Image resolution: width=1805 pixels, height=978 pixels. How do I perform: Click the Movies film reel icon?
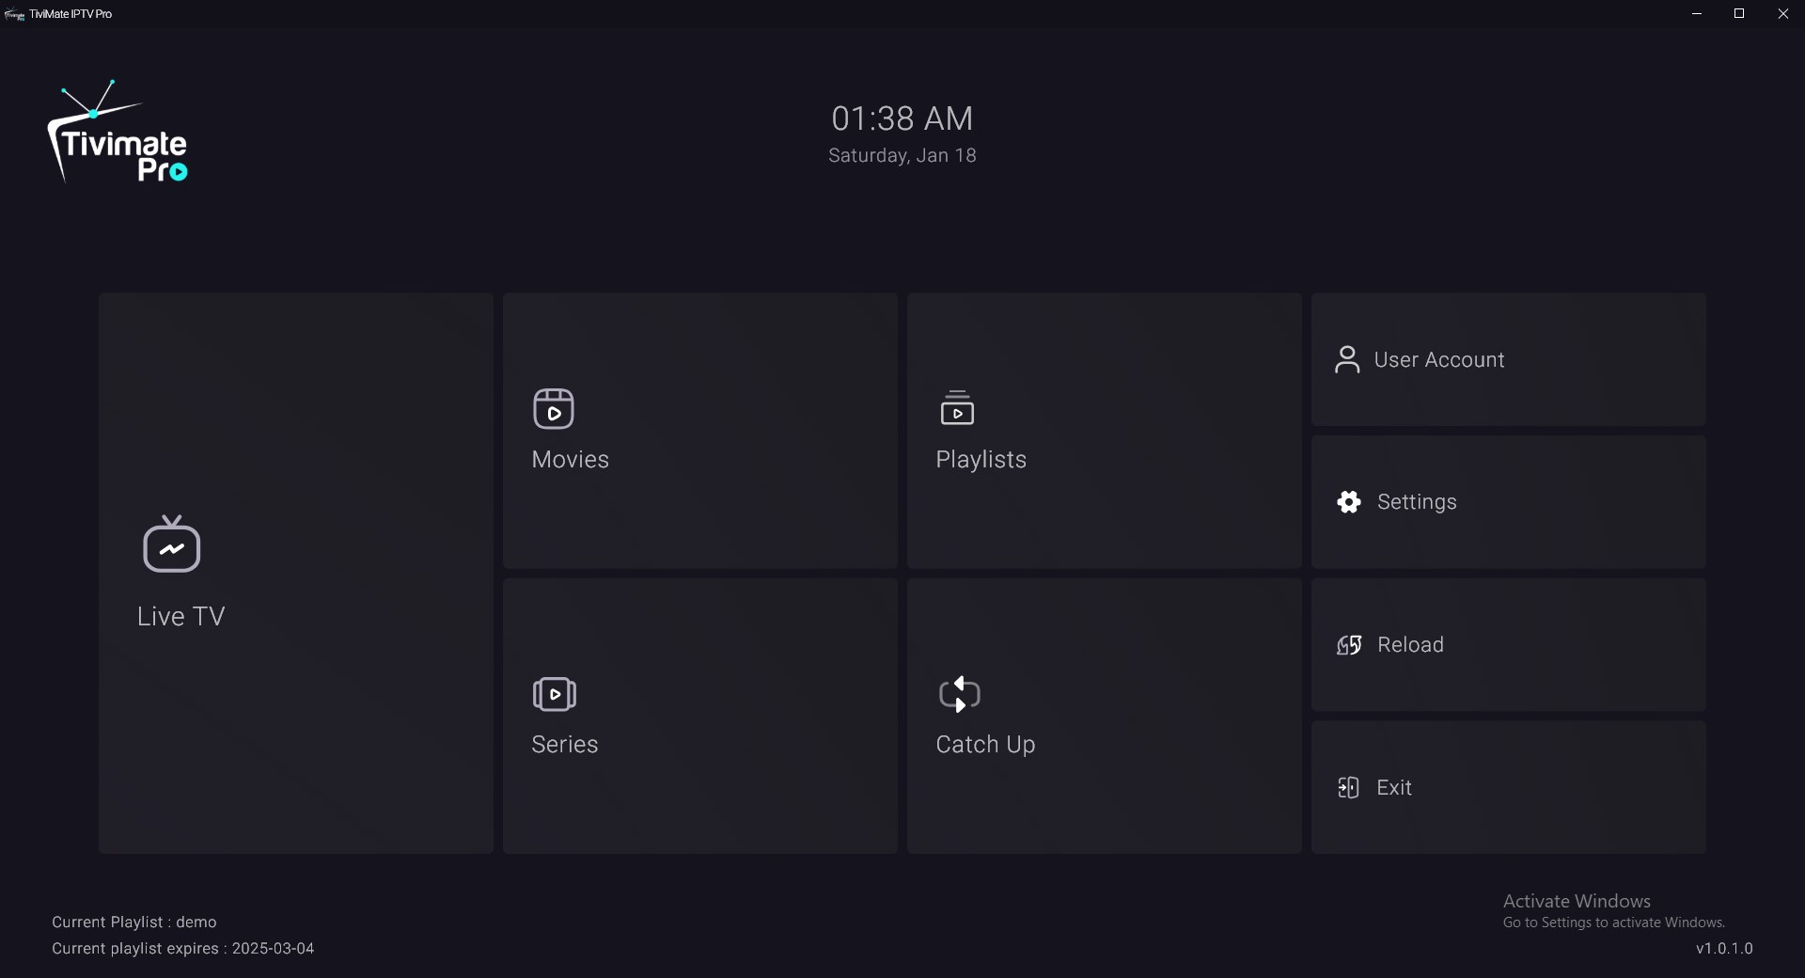pos(554,409)
